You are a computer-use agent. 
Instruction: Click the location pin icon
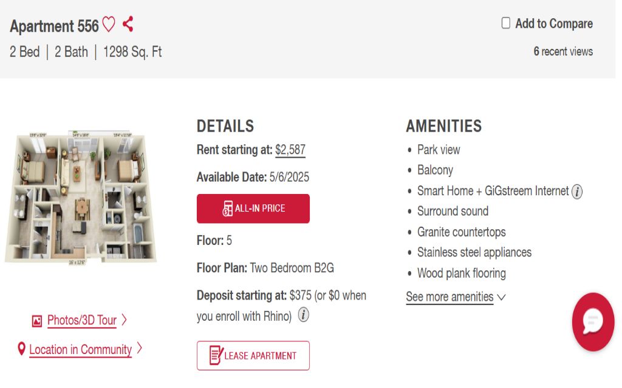coord(22,349)
